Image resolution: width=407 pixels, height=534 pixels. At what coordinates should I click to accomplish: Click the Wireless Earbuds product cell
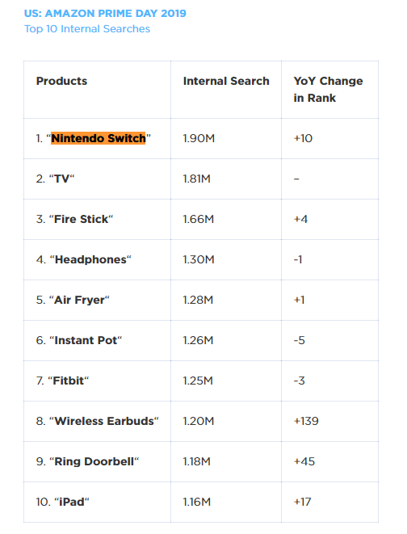pos(98,421)
